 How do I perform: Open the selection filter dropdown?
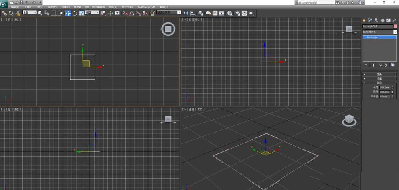(30, 12)
